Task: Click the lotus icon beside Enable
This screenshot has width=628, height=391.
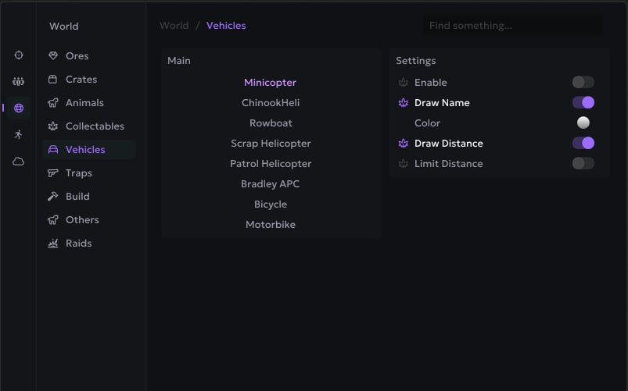Action: tap(404, 83)
